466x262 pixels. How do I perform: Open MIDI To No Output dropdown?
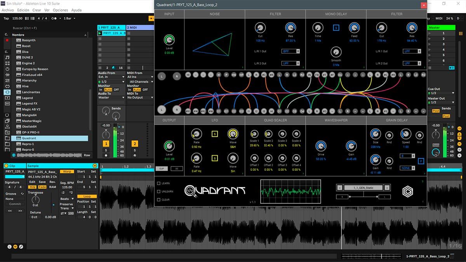pyautogui.click(x=140, y=98)
